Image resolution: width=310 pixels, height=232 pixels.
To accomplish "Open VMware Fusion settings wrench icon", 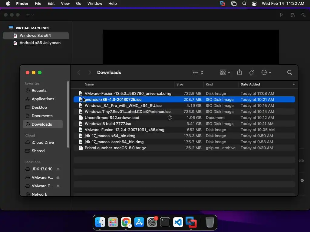I will 303,15.
